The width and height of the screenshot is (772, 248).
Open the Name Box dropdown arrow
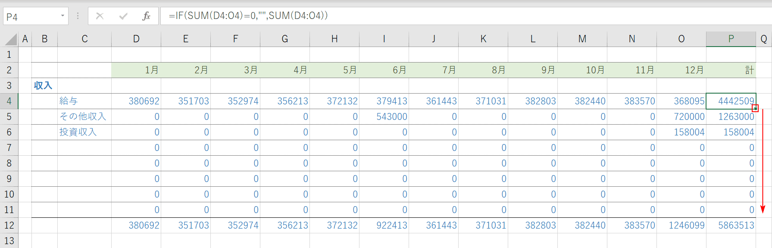[x=63, y=16]
